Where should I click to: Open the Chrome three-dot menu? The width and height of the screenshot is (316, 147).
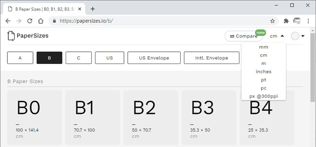click(x=308, y=21)
